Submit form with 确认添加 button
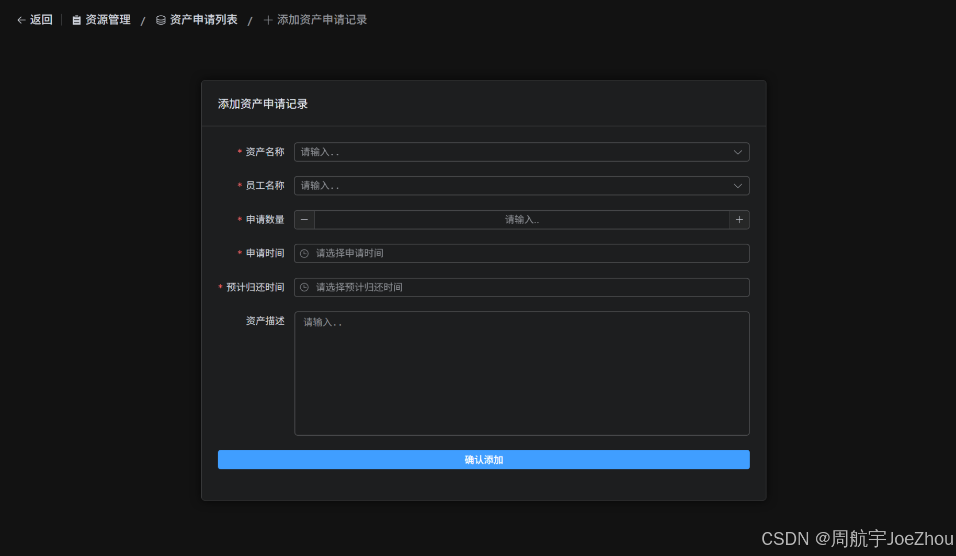This screenshot has height=556, width=956. pos(484,460)
